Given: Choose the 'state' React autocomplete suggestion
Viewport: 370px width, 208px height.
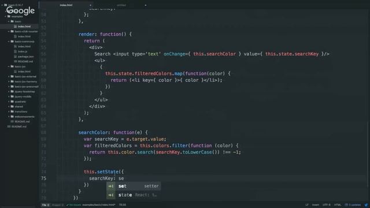Looking at the screenshot, I should click(134, 195).
